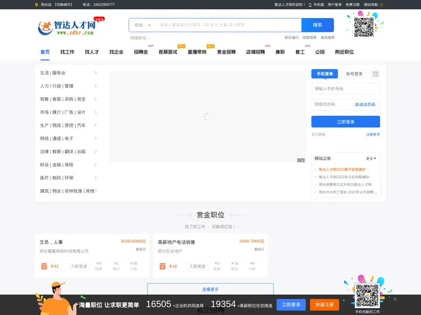Click the blue 搜索 button
This screenshot has height=315, width=421.
[x=318, y=25]
